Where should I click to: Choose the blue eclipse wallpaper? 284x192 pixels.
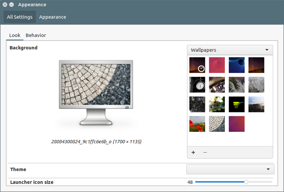point(237,65)
